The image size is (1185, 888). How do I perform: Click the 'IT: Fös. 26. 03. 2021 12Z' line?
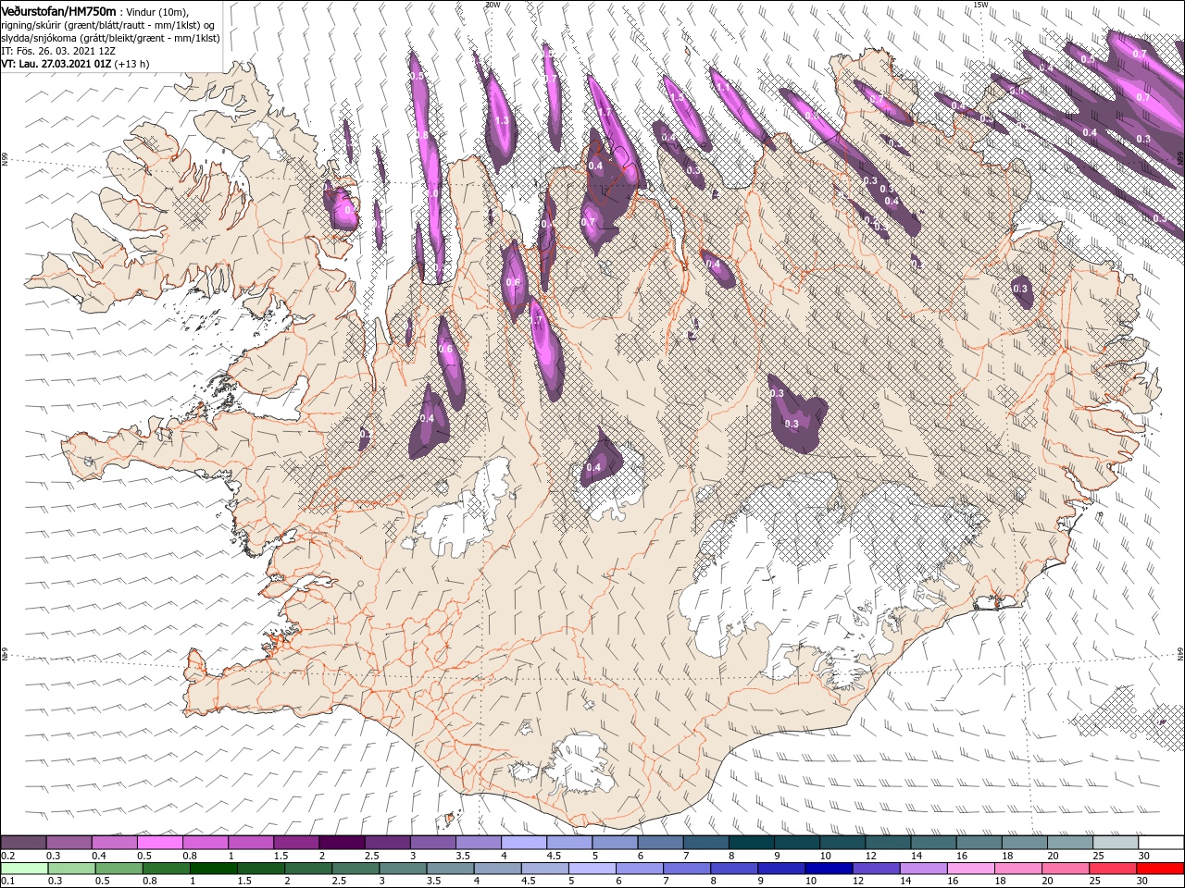coord(56,50)
